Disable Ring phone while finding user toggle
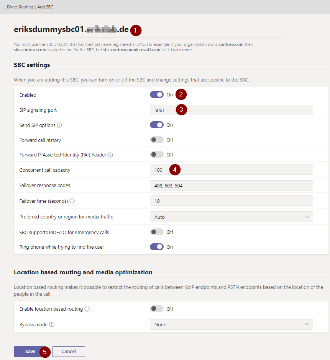 click(156, 247)
